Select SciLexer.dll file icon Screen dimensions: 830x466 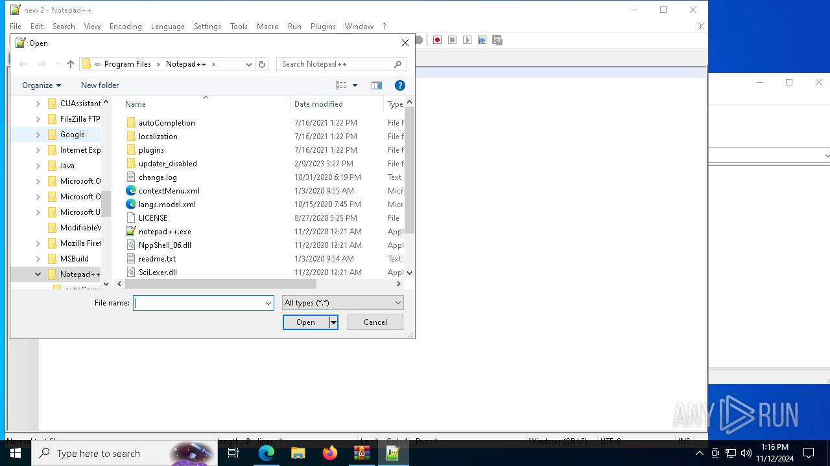(131, 272)
